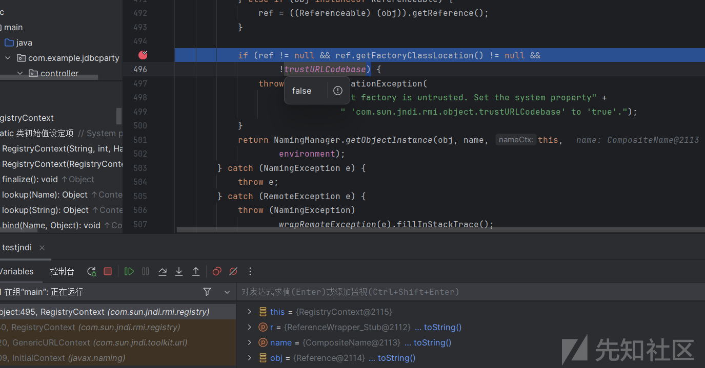Open the thread selector dropdown
Screen dimensions: 705x368
point(227,292)
